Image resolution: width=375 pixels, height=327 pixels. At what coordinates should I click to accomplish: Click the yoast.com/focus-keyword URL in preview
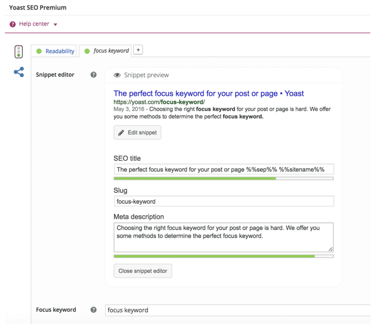tap(159, 102)
